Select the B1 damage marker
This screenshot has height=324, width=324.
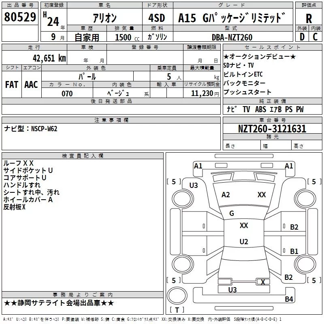tap(294, 252)
